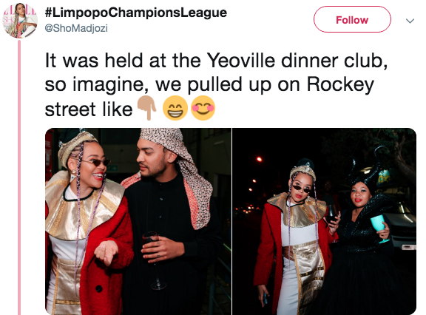
Task: Open right photo with horned headpiece costume
Action: (x=325, y=221)
